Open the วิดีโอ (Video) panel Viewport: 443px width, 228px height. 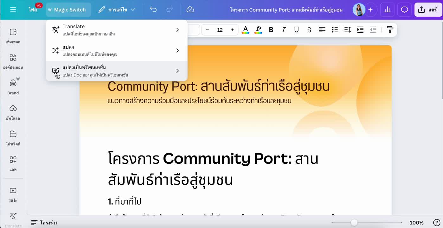[13, 194]
